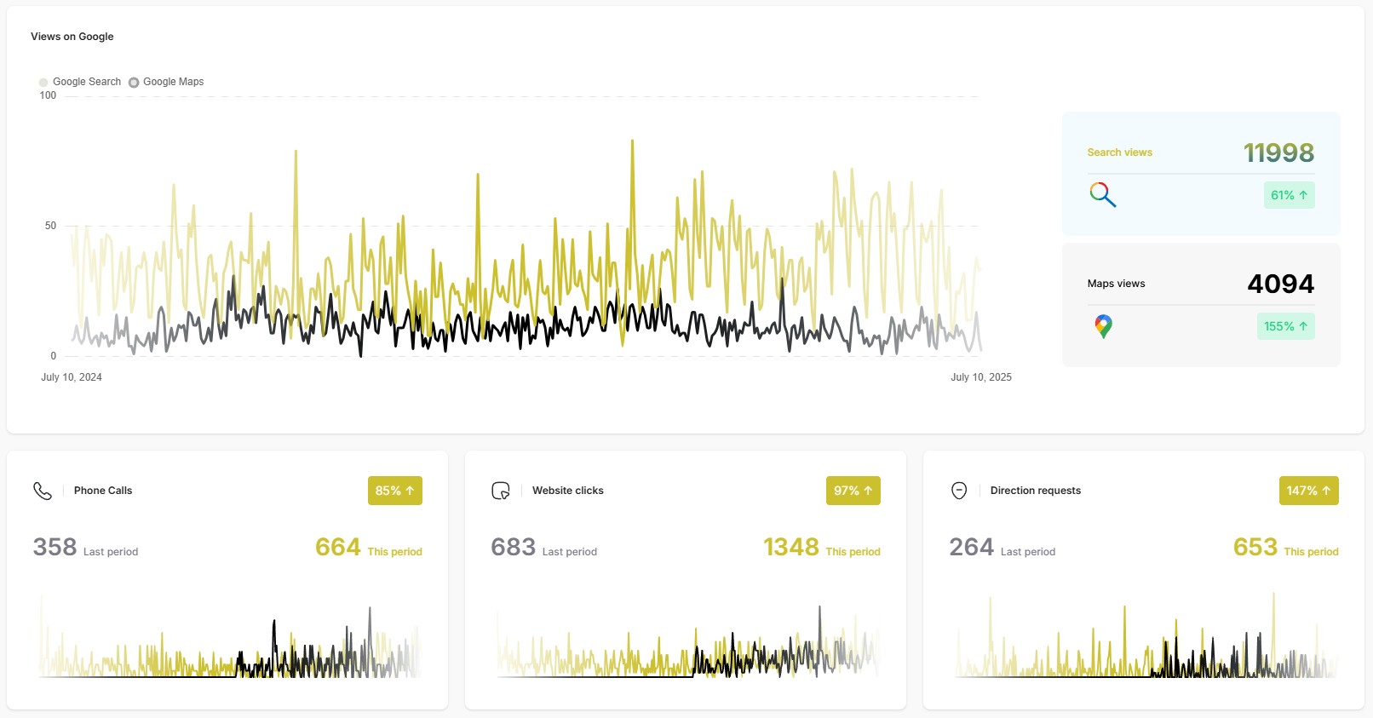This screenshot has height=718, width=1373.
Task: Select the Maps views 4094 value
Action: click(1280, 284)
